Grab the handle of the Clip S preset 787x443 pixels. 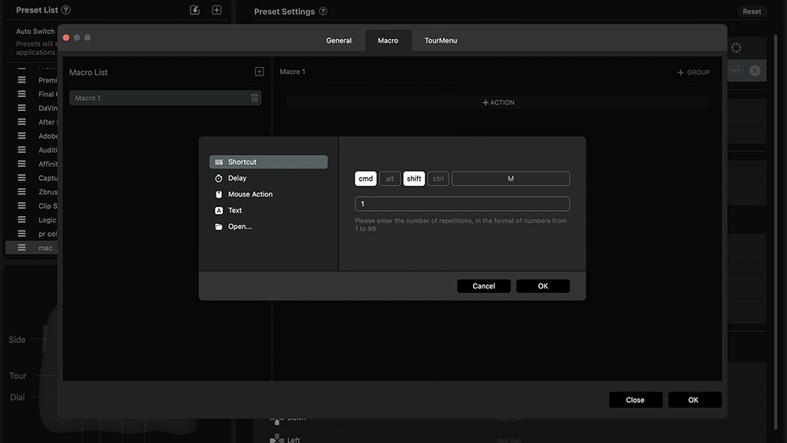(x=21, y=205)
